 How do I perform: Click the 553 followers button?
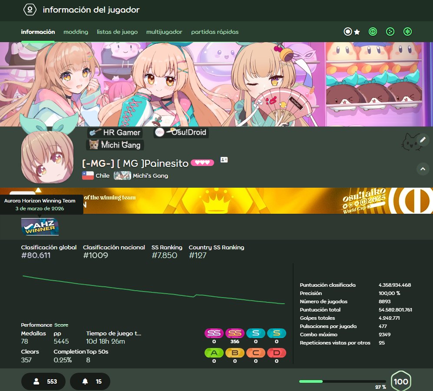click(x=43, y=381)
